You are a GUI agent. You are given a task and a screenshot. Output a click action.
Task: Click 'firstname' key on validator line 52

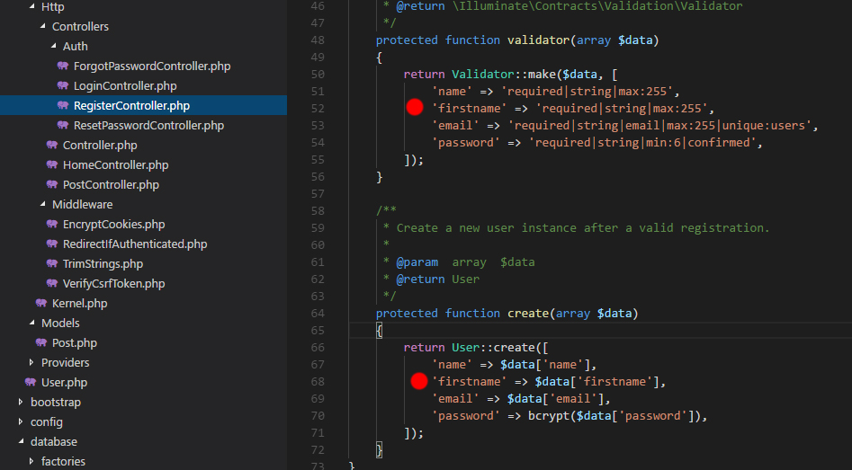point(470,109)
